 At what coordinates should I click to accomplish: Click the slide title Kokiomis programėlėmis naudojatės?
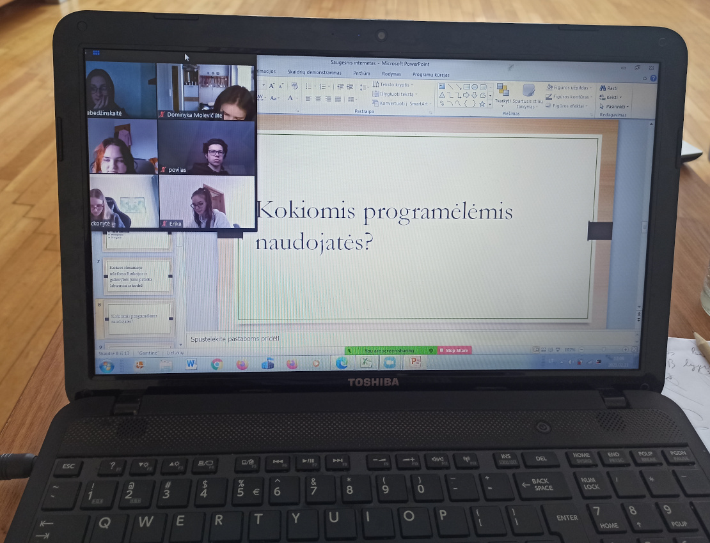(384, 226)
